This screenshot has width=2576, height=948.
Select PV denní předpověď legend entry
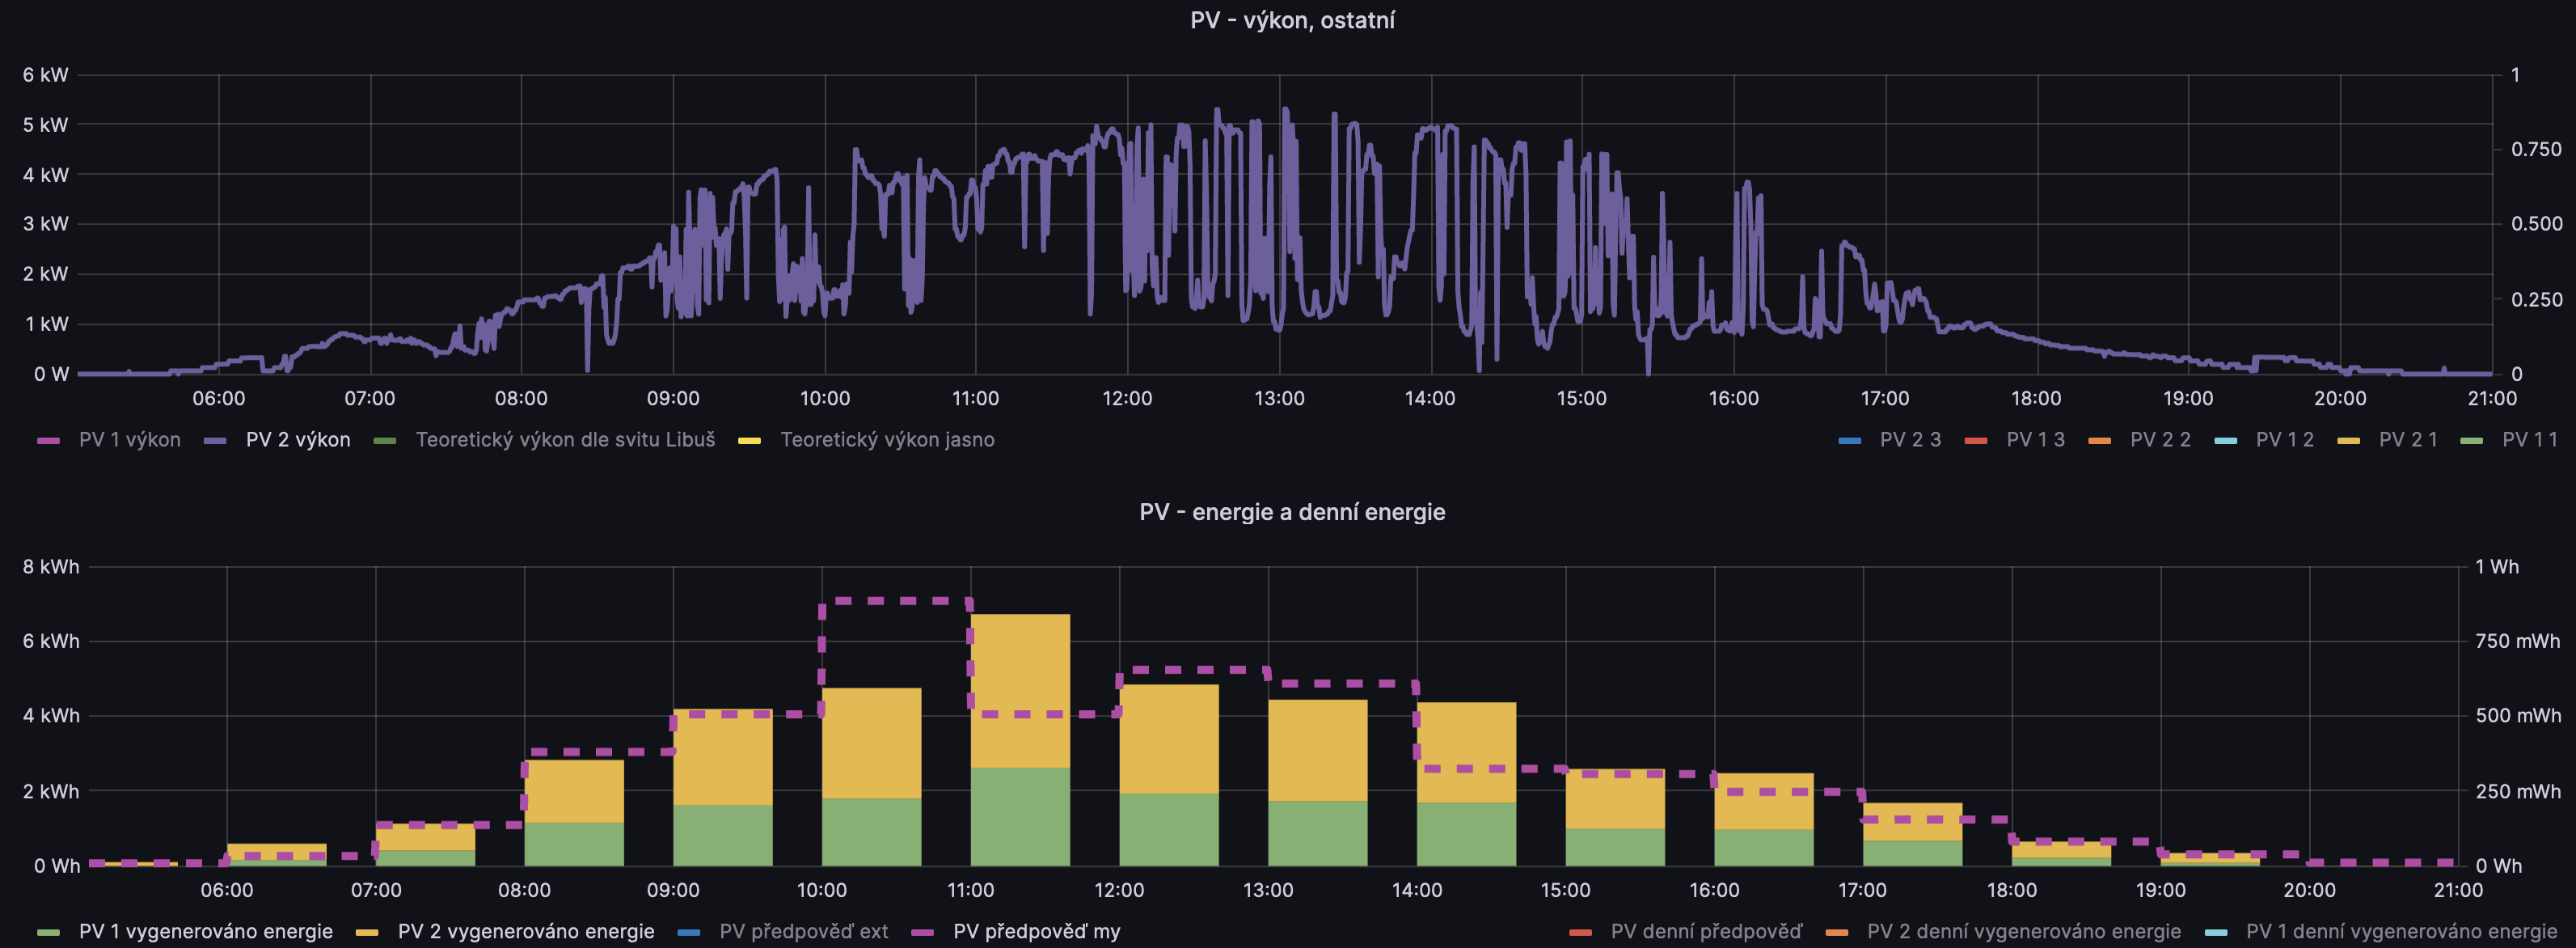[x=1705, y=931]
